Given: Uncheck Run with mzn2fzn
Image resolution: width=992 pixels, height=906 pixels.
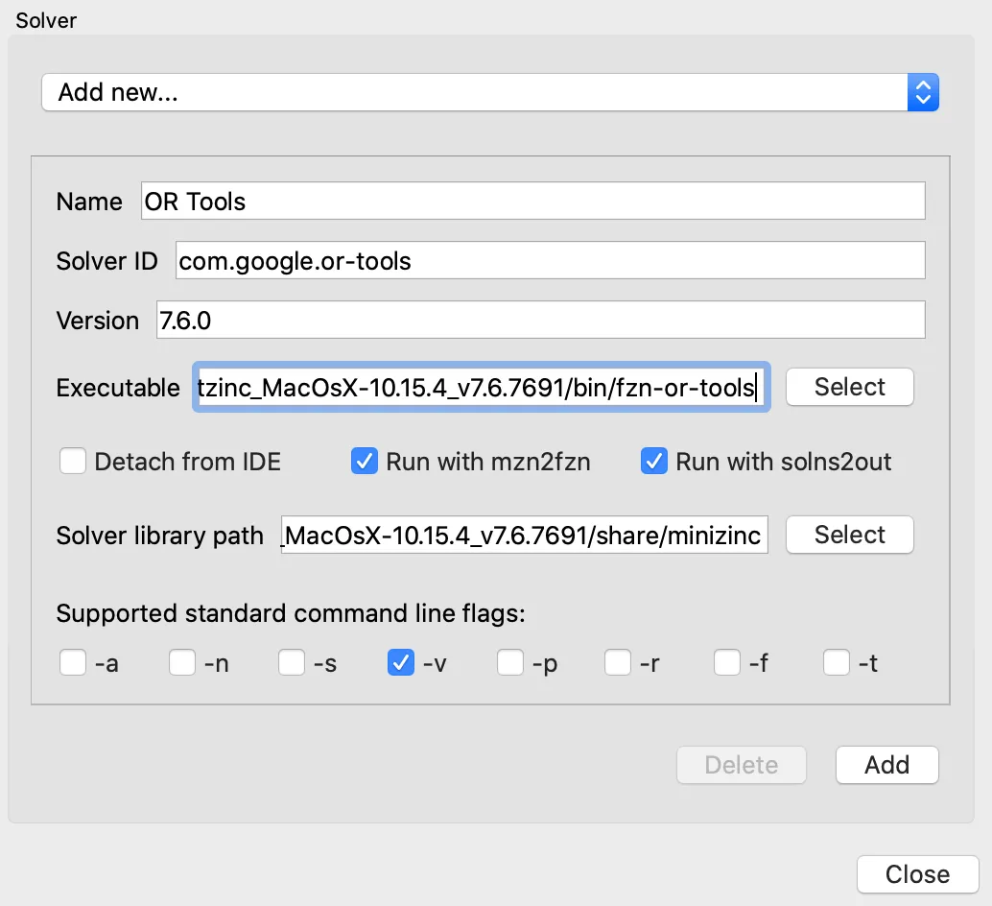Looking at the screenshot, I should (x=365, y=461).
